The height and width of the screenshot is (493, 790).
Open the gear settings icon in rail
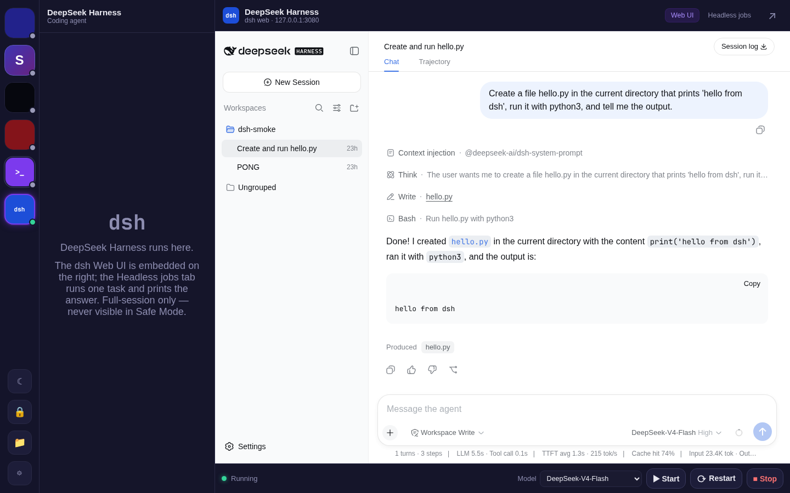[x=20, y=473]
